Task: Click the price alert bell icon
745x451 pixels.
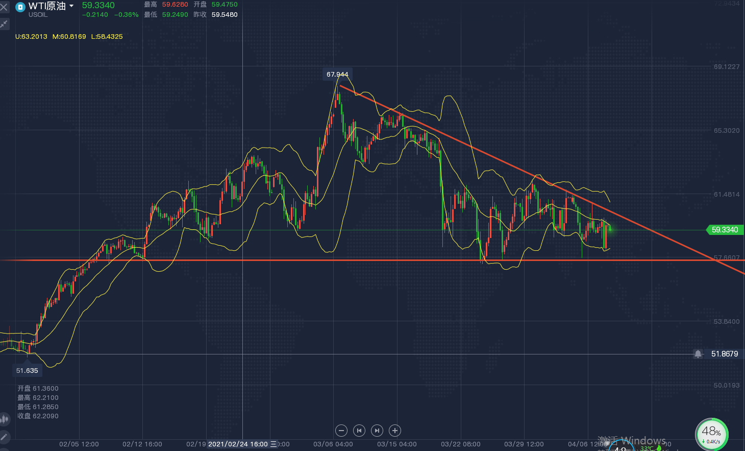Action: tap(698, 354)
